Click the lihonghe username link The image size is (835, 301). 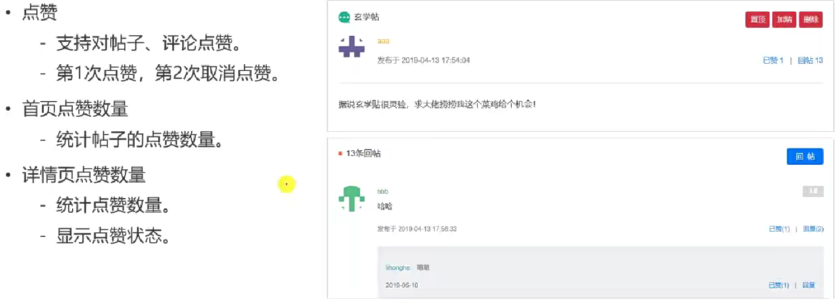398,268
